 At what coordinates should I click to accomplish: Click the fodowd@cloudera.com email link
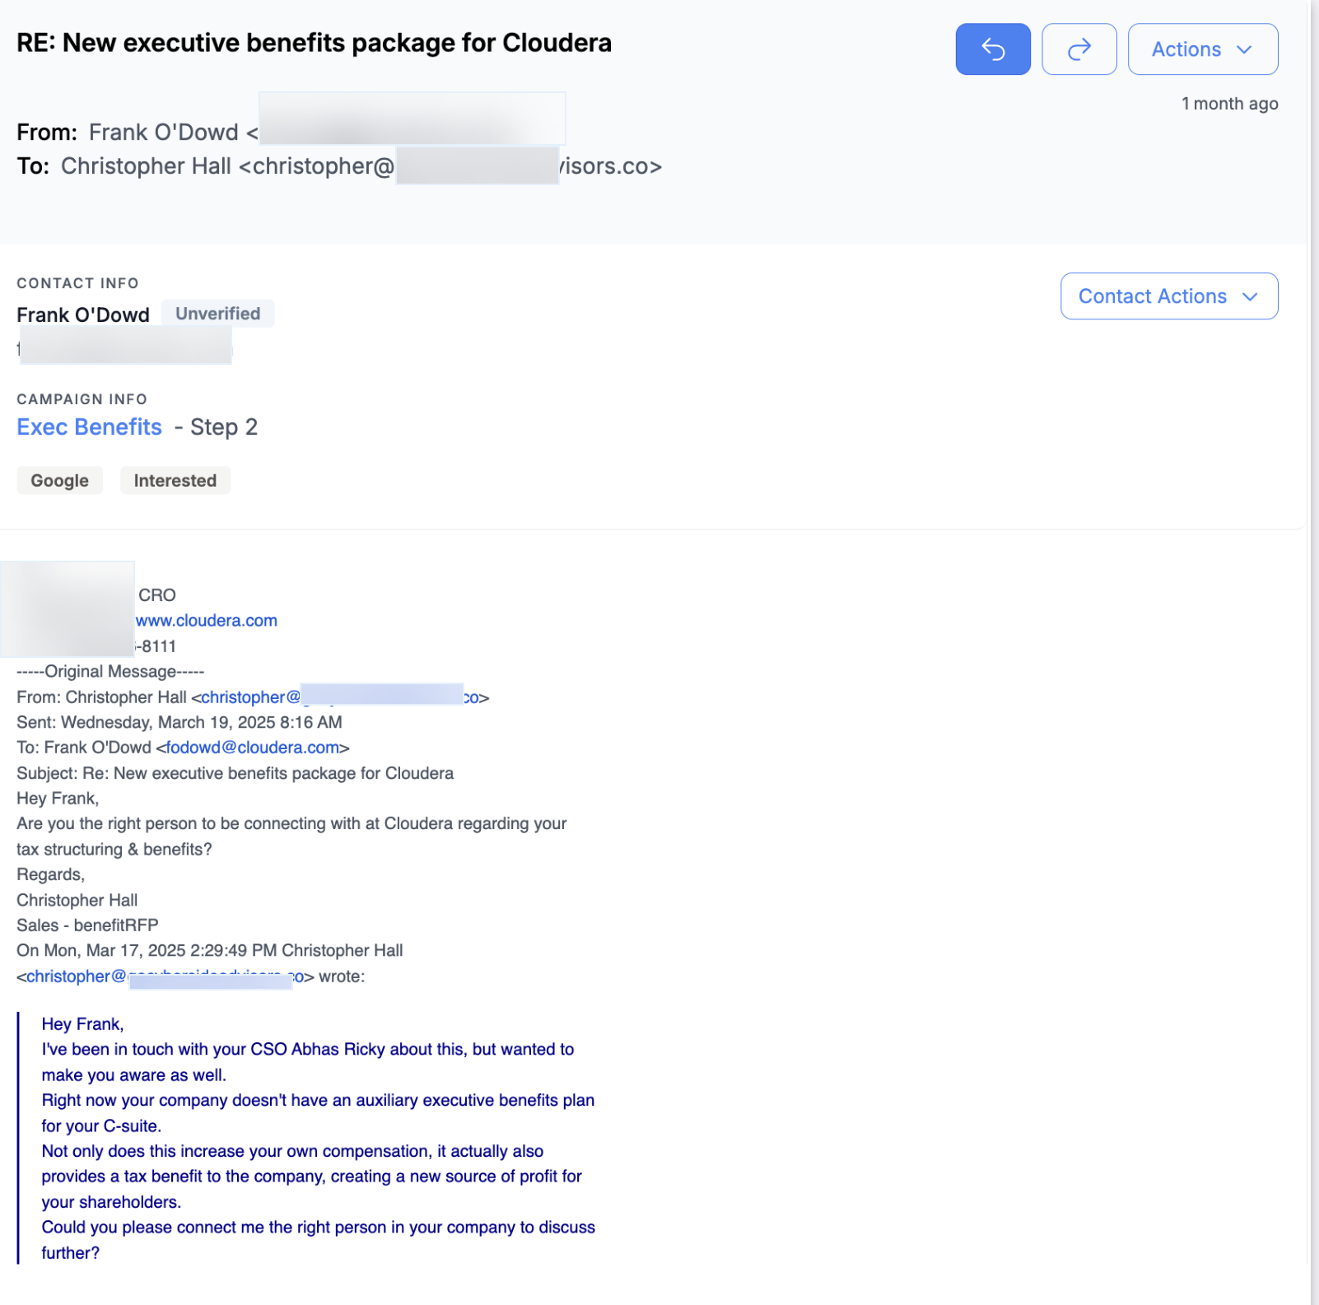point(253,748)
